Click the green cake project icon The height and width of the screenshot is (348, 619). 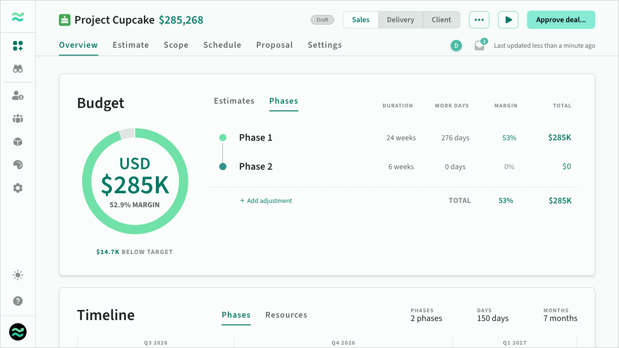pos(65,20)
